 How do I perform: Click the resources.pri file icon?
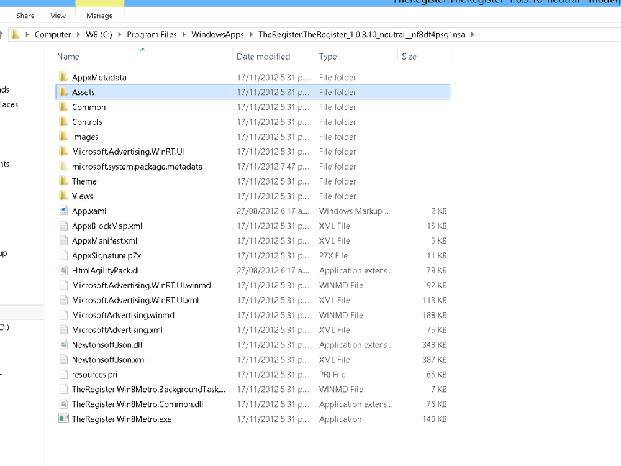point(63,375)
